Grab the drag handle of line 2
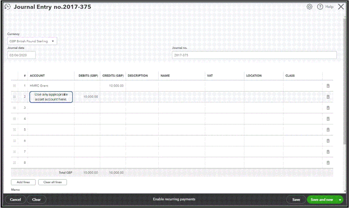349x208 pixels. pyautogui.click(x=14, y=97)
